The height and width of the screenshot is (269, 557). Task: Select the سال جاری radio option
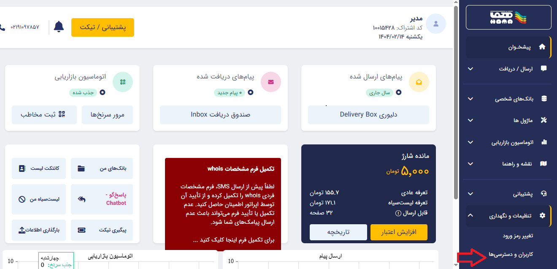pos(399,92)
